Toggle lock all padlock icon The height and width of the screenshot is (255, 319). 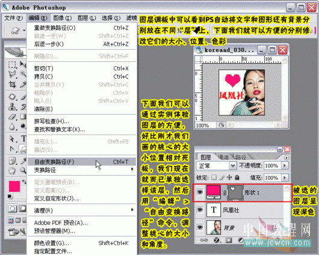click(237, 177)
